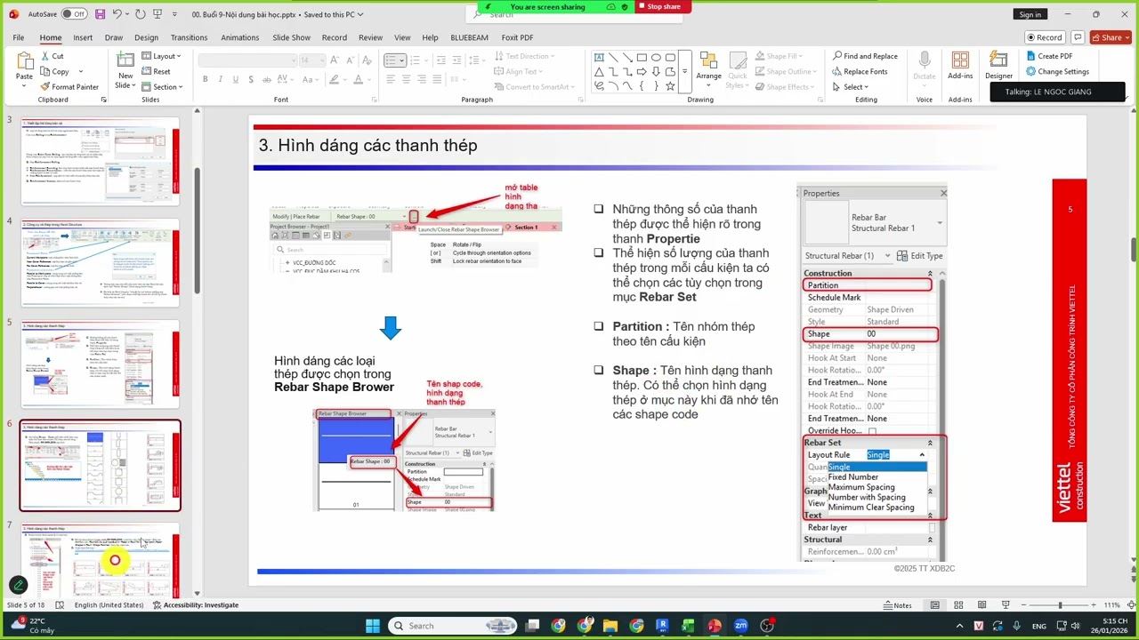Click the Dictate microphone icon
The width and height of the screenshot is (1139, 640).
coord(925,60)
